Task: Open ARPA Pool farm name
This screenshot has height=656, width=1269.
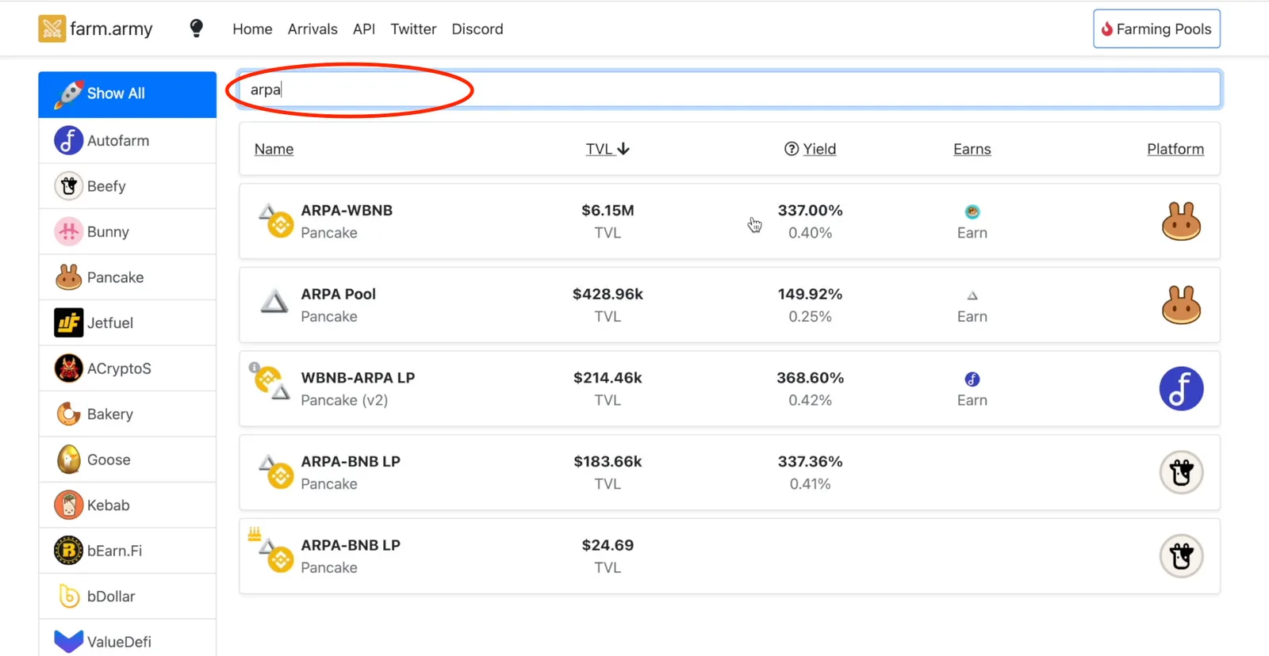Action: [x=339, y=294]
